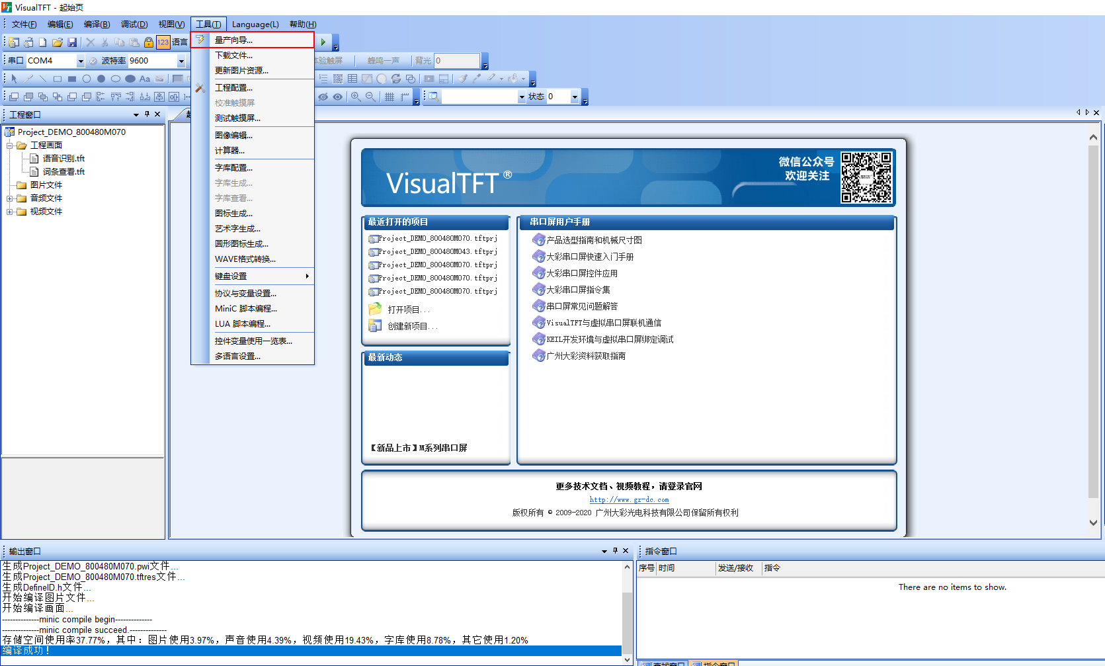Image resolution: width=1105 pixels, height=666 pixels.
Task: Select the filled circle drawing tool
Action: pos(101,79)
